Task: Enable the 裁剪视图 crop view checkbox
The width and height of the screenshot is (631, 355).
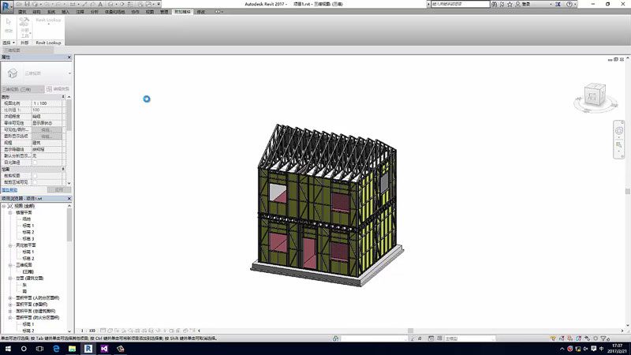Action: (x=34, y=174)
